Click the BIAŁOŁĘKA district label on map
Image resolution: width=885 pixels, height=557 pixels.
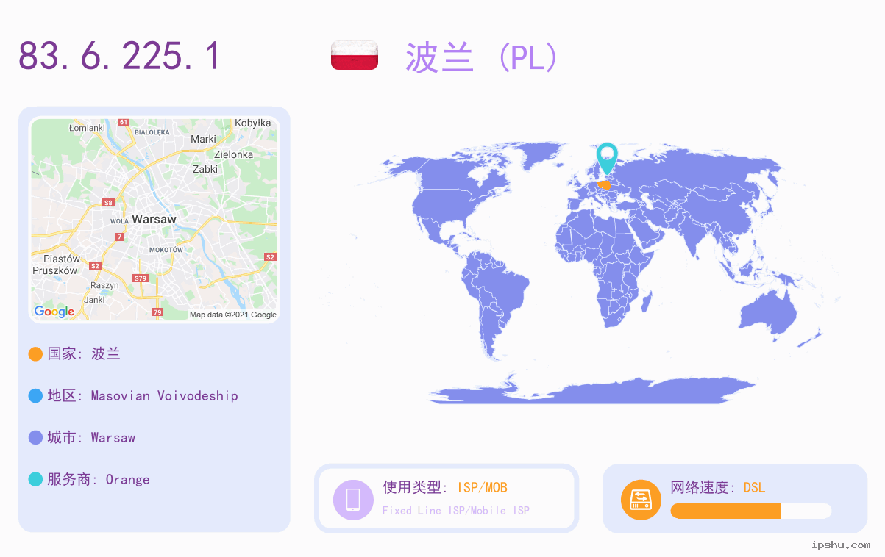pyautogui.click(x=152, y=132)
